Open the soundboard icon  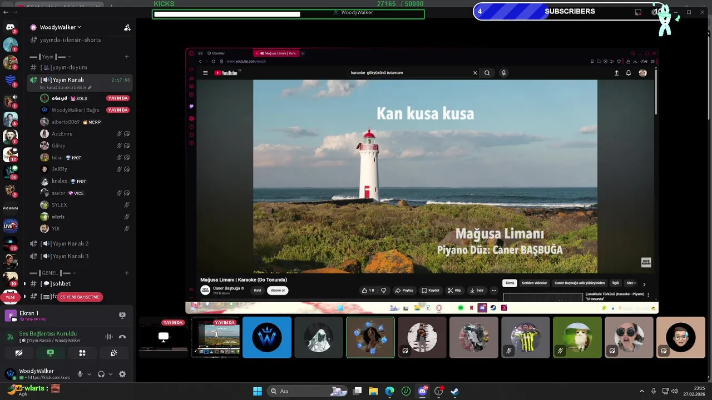coord(113,353)
